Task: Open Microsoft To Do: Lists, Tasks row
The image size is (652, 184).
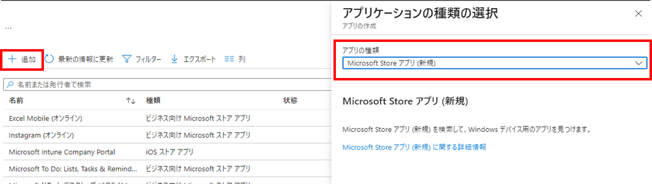Action: click(166, 169)
